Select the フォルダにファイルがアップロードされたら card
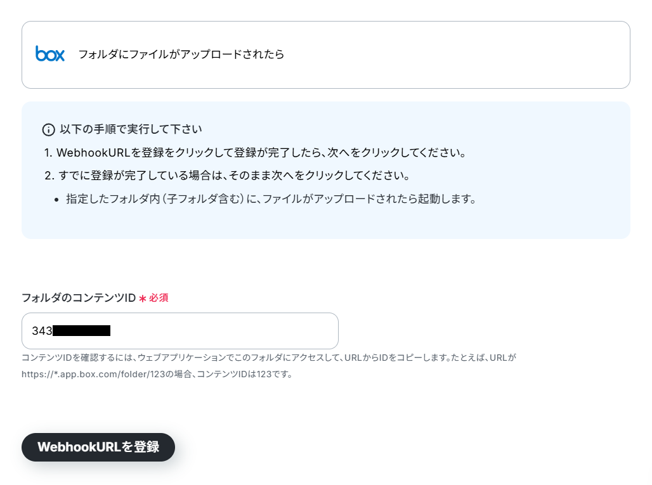 tap(326, 55)
